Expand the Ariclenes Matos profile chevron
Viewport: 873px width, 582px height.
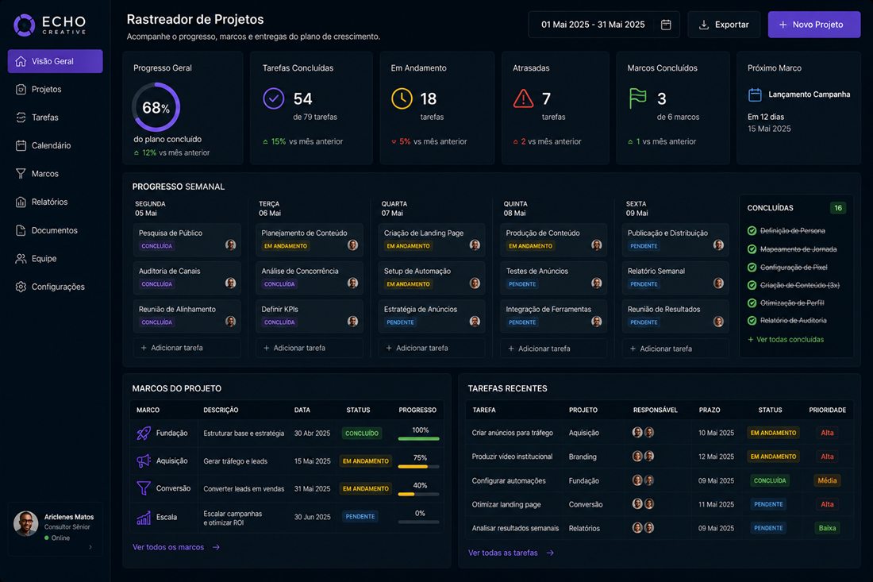click(x=90, y=547)
